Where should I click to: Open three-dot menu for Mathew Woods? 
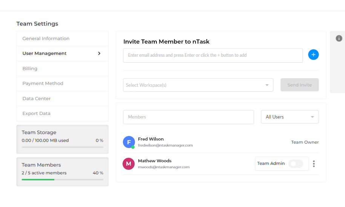pos(314,164)
